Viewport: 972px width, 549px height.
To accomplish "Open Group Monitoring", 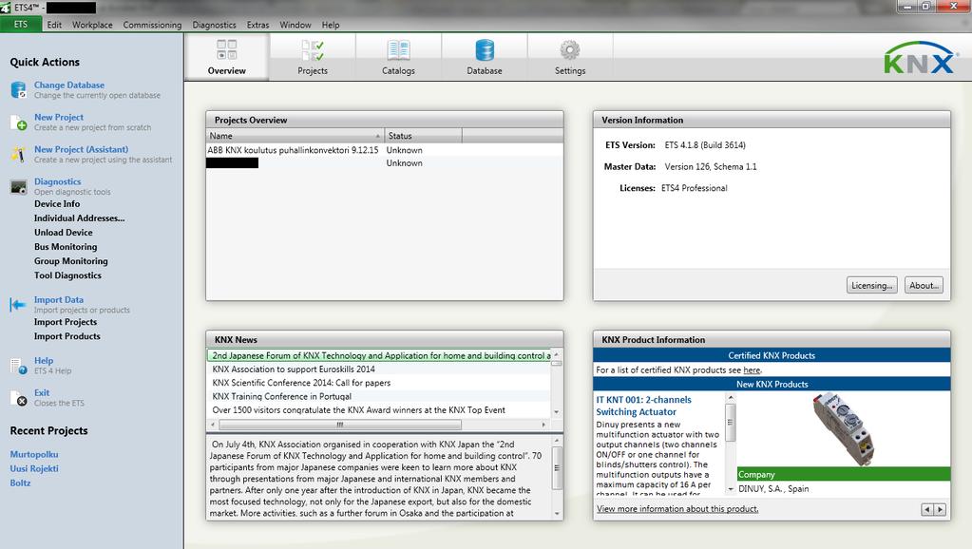I will [70, 261].
